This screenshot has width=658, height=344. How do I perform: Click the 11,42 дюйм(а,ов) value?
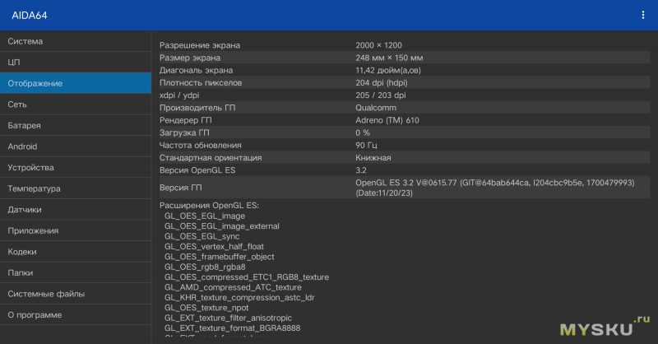(388, 70)
